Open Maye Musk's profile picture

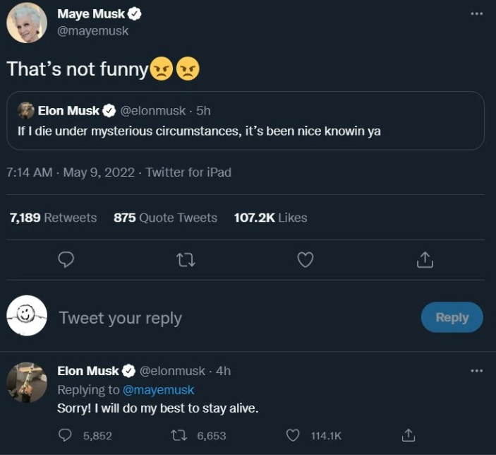point(27,23)
